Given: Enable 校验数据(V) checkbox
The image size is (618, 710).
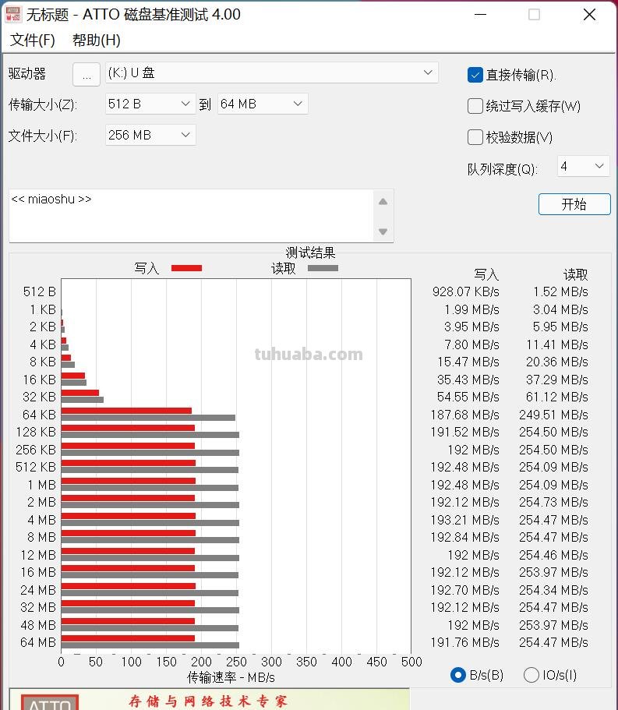Looking at the screenshot, I should coord(475,137).
